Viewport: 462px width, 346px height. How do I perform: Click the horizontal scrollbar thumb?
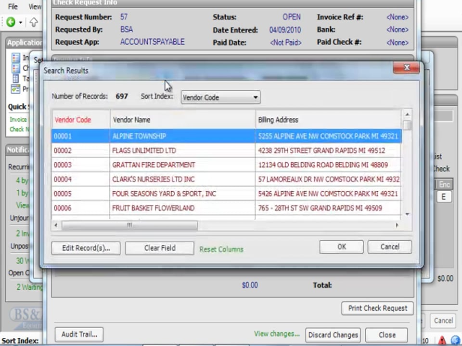click(129, 225)
